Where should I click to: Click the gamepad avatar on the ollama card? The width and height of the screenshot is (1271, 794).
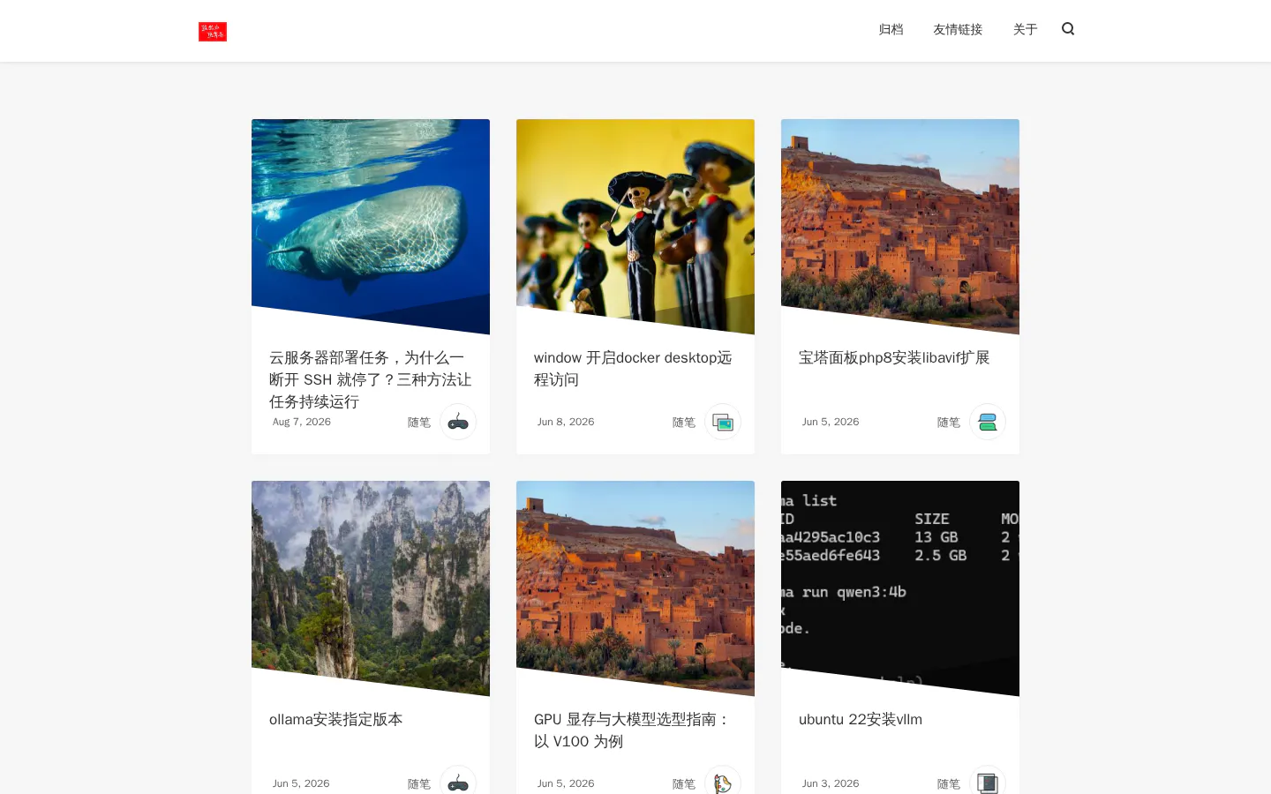click(458, 780)
